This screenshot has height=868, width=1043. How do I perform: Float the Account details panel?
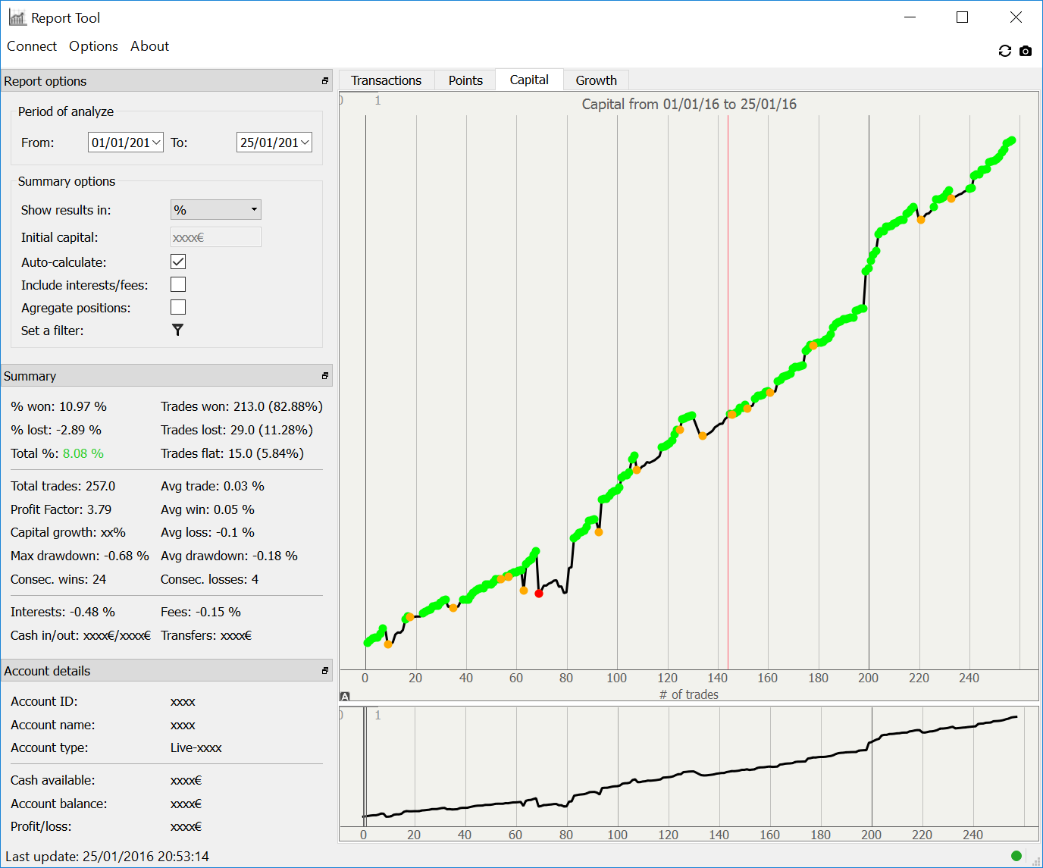click(325, 671)
